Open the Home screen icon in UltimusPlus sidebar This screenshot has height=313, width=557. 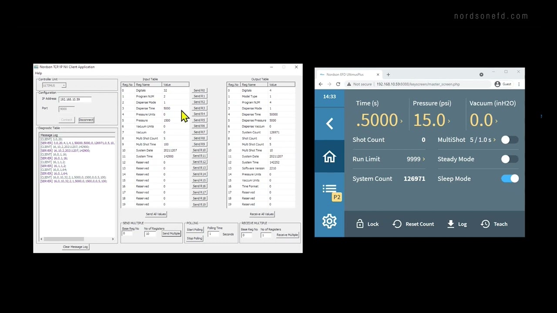329,156
